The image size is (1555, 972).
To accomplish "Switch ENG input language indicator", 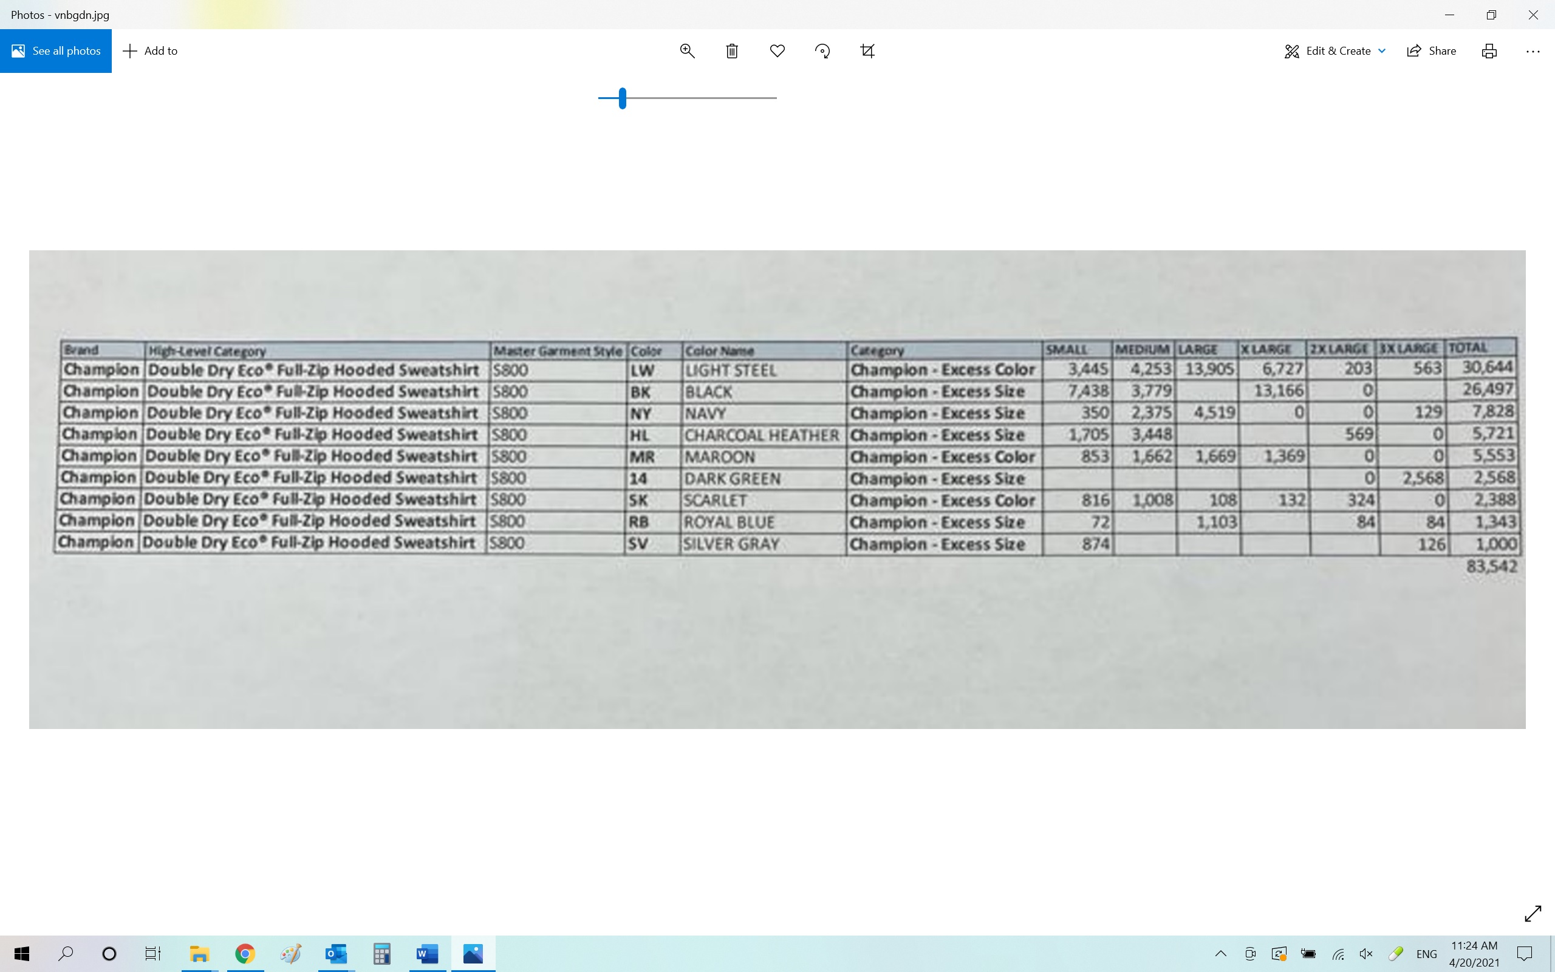I will 1426,954.
